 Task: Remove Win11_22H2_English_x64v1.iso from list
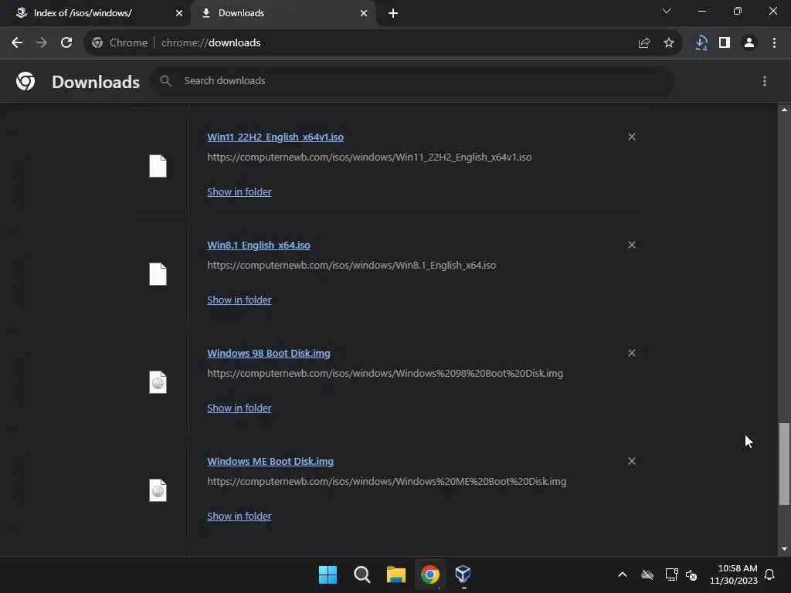[x=632, y=137]
